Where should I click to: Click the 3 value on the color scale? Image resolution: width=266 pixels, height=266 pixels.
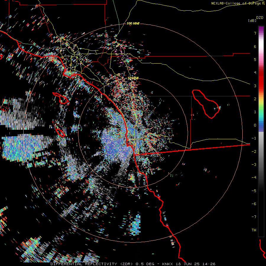click(255, 86)
